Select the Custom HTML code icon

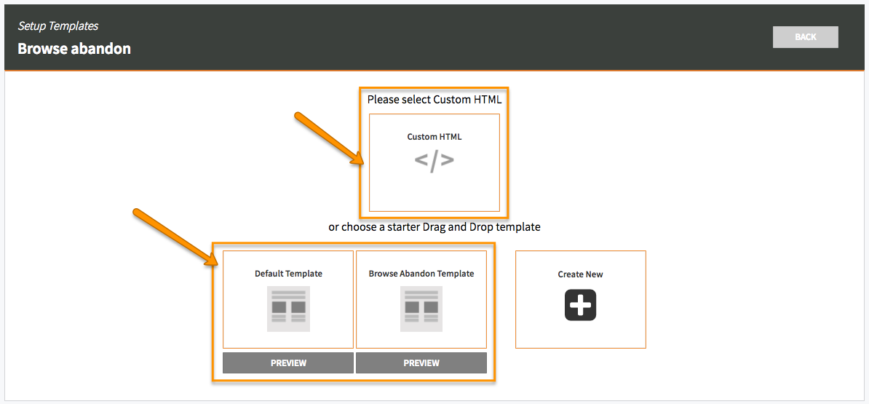tap(434, 160)
